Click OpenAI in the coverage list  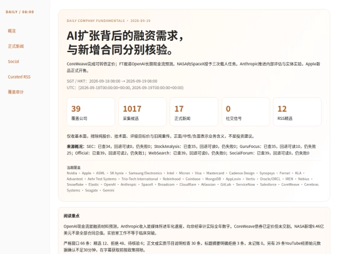pos(110,184)
